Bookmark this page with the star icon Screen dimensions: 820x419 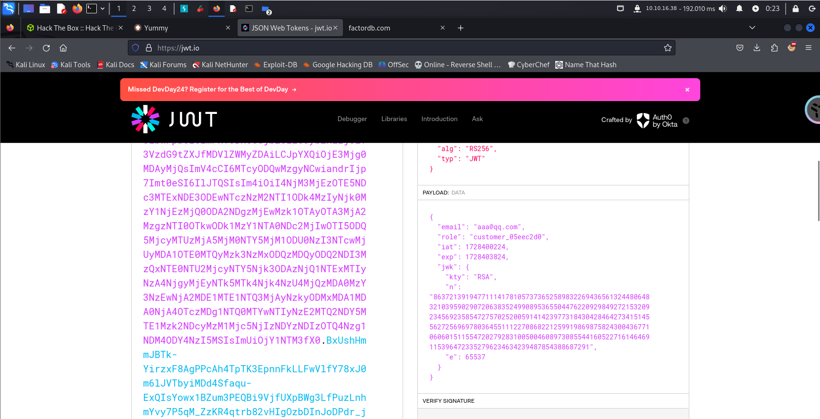coord(667,48)
